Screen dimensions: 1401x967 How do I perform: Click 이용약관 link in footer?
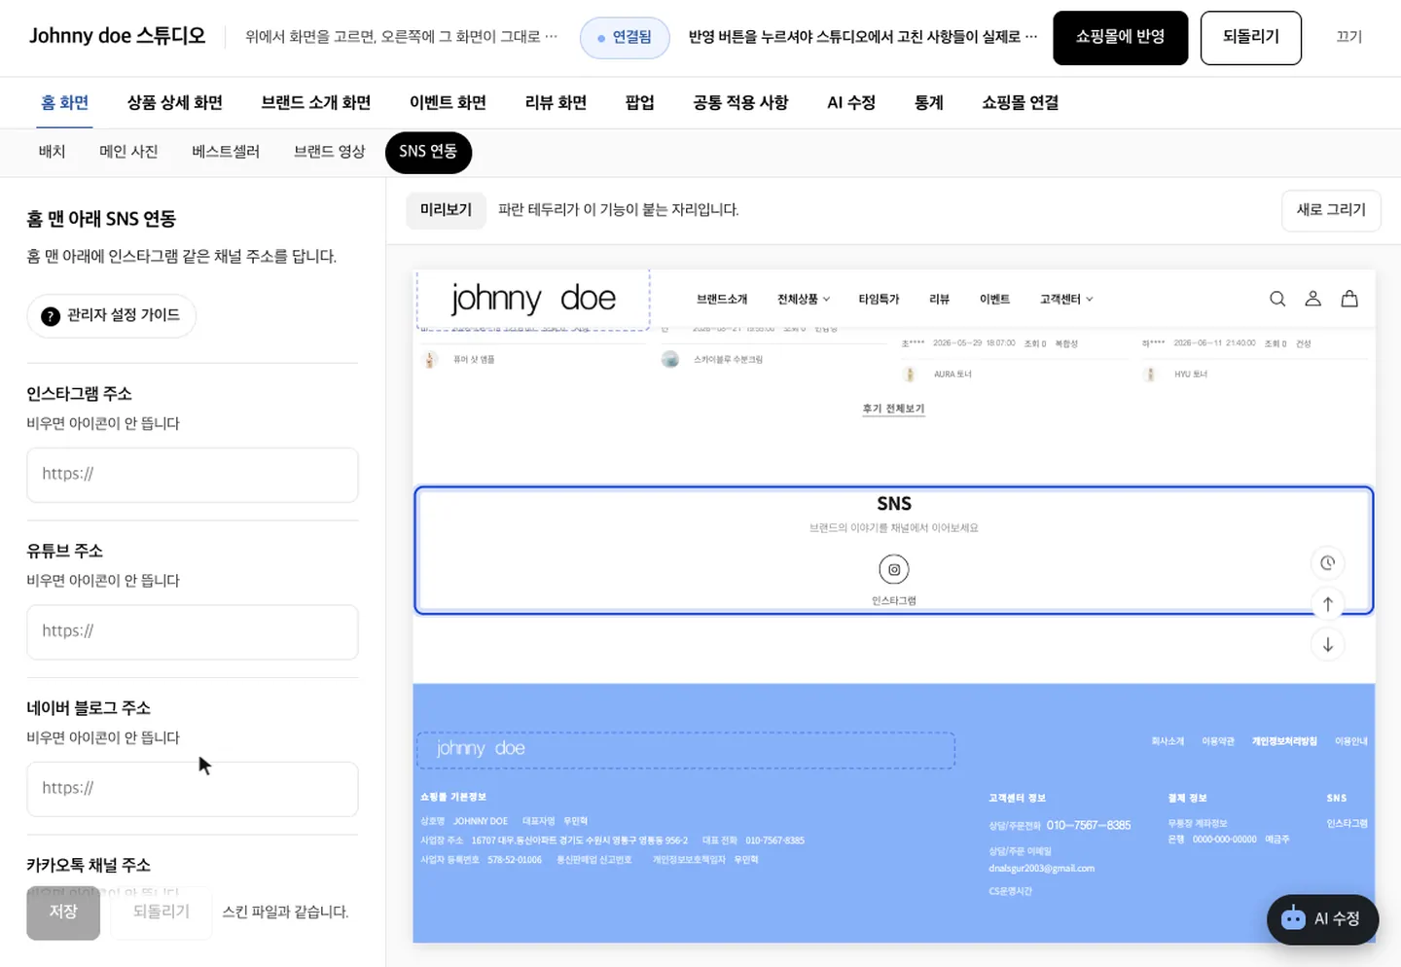1218,741
